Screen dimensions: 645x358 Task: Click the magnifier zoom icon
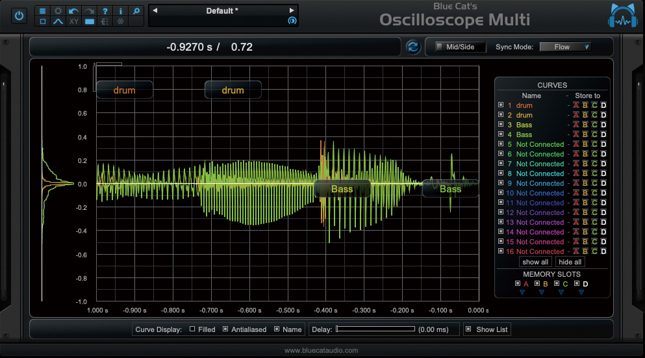click(136, 11)
